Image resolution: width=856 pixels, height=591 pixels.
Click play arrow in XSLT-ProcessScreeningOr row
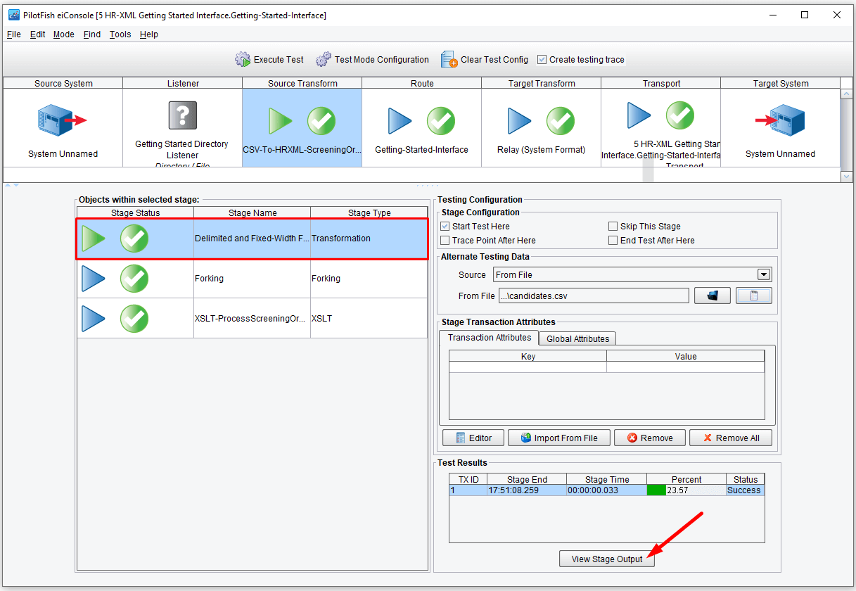tap(94, 319)
